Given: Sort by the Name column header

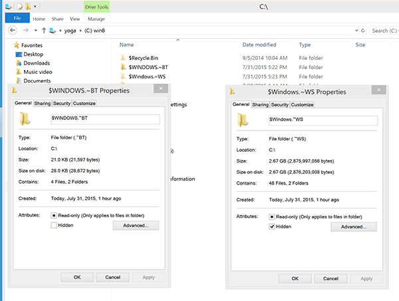Looking at the screenshot, I should [127, 45].
